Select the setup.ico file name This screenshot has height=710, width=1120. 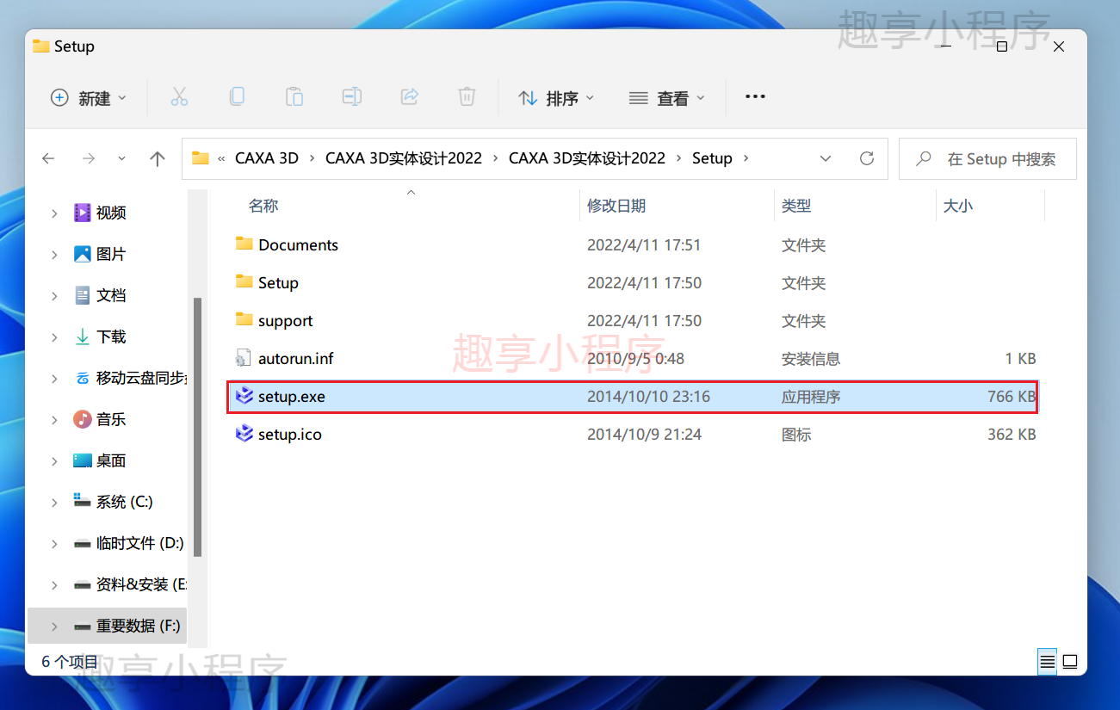[290, 434]
